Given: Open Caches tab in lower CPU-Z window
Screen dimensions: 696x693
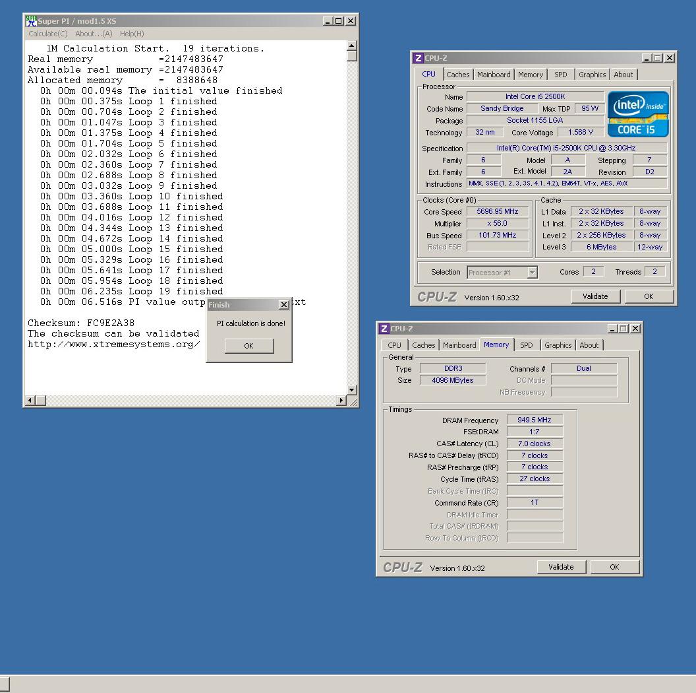Looking at the screenshot, I should (x=423, y=345).
